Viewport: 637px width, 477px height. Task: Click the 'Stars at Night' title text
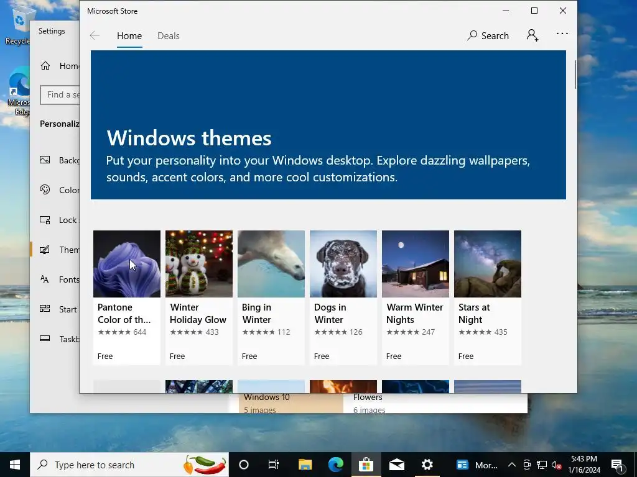[474, 314]
